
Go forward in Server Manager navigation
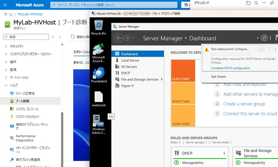click(x=127, y=38)
